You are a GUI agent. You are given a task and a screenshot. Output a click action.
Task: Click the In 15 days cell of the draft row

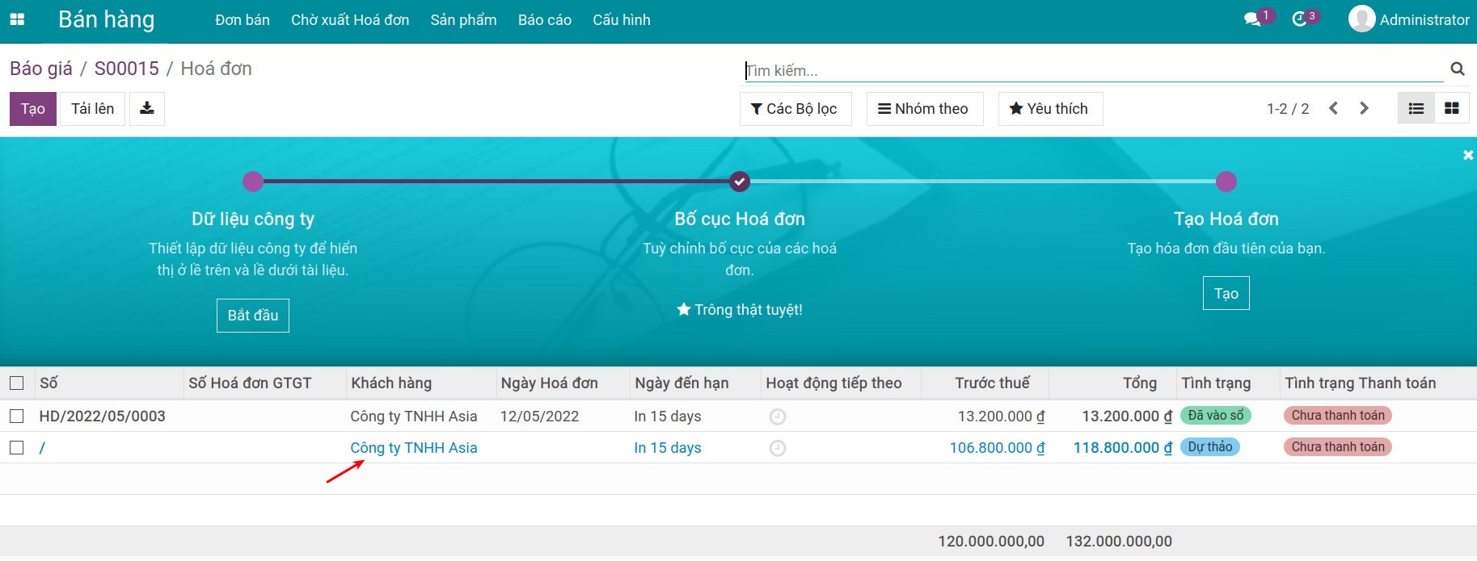click(668, 448)
